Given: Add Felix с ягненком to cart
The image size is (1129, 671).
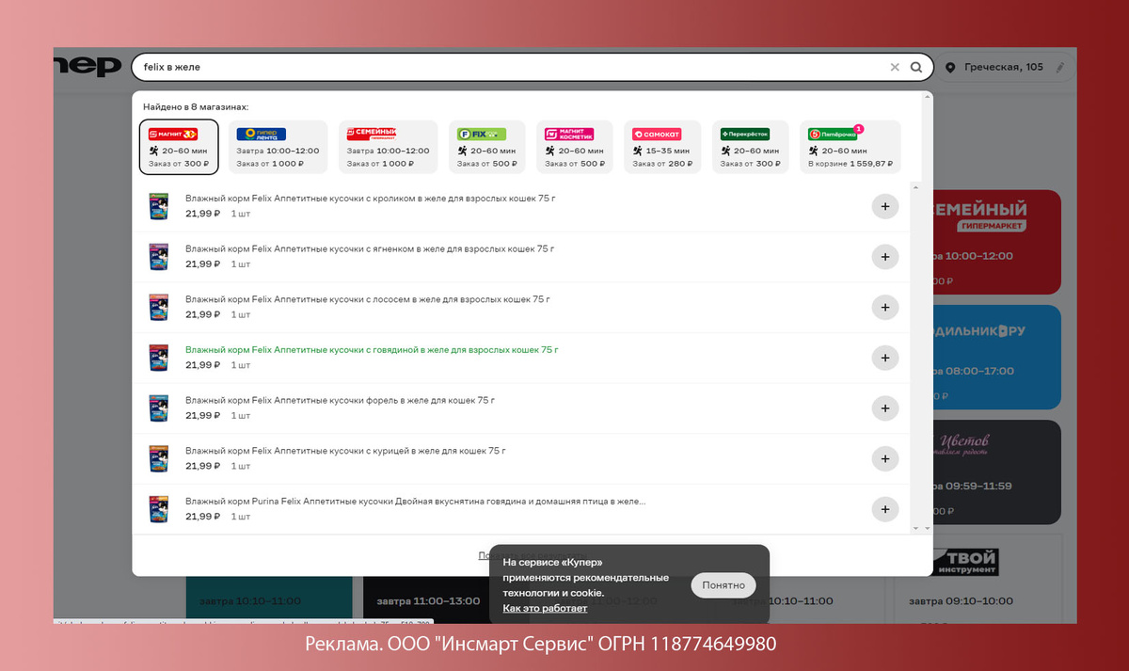Looking at the screenshot, I should 884,256.
